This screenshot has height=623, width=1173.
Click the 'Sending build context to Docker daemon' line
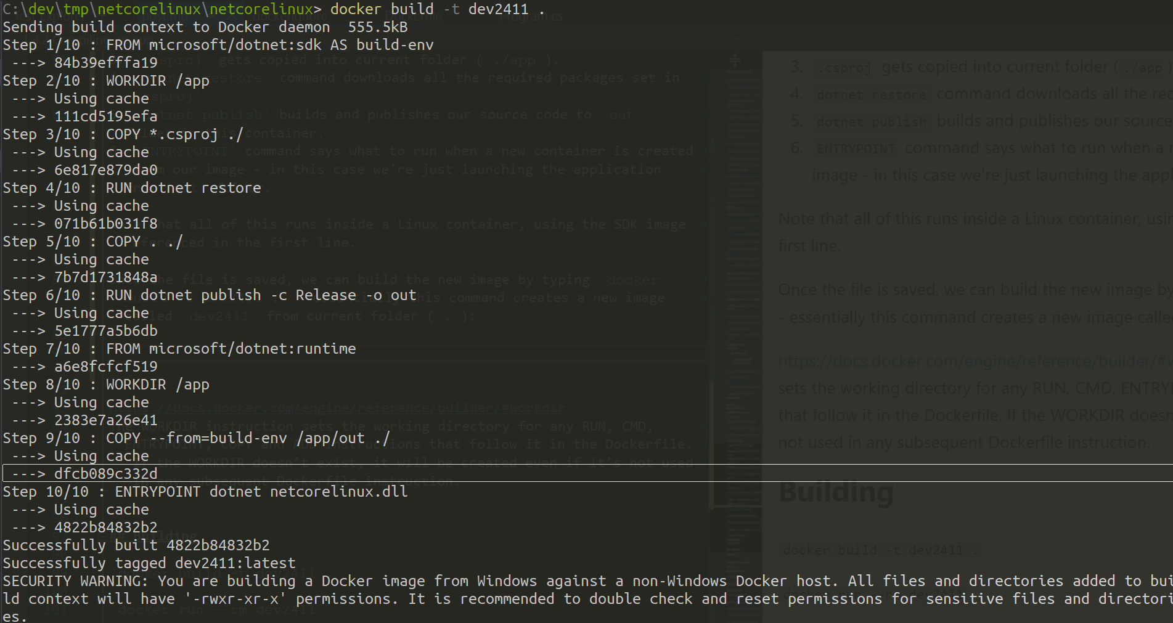click(205, 27)
